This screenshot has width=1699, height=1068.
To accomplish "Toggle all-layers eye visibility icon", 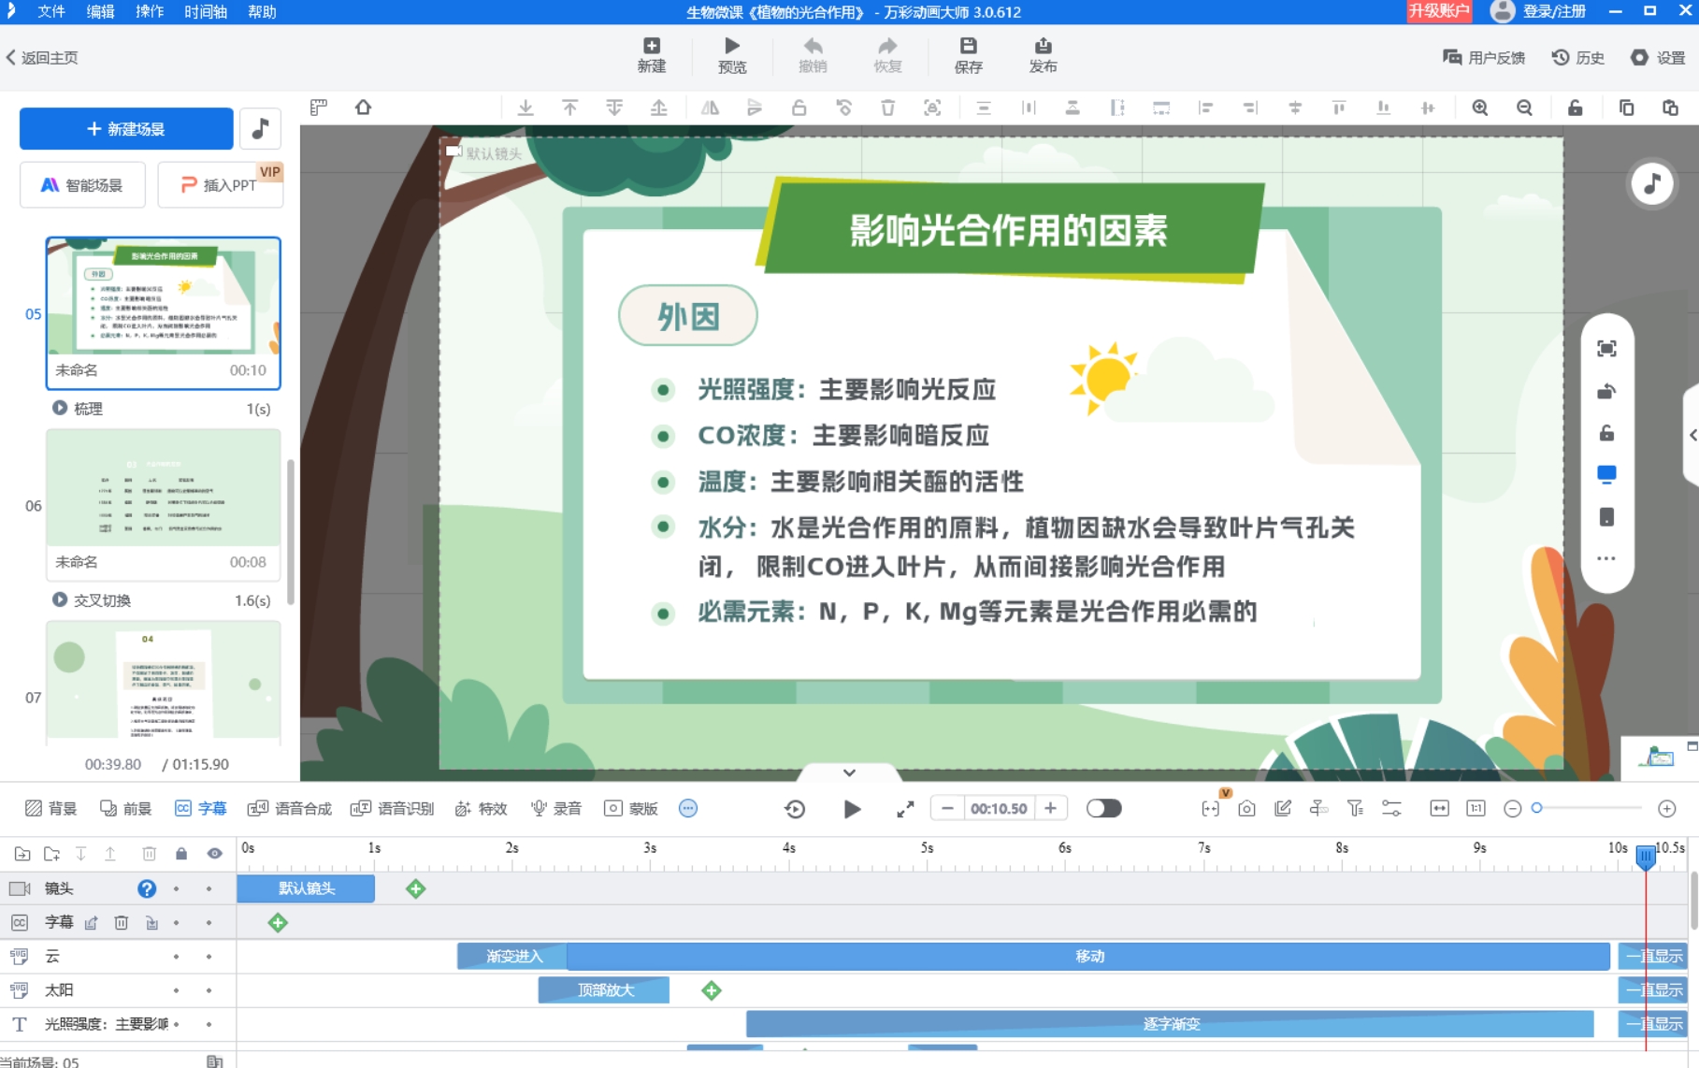I will (x=215, y=853).
